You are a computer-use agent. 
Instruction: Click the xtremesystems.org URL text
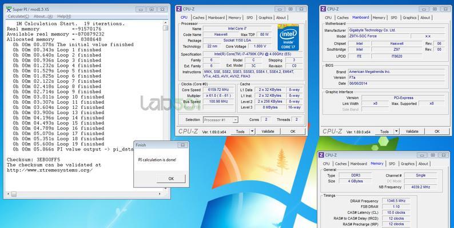50,170
